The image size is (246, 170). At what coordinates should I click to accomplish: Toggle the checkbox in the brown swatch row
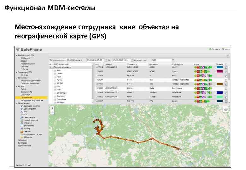226,84
